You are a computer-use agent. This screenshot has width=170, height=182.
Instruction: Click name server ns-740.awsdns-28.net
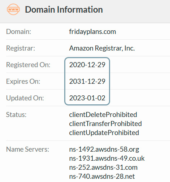(x=102, y=177)
